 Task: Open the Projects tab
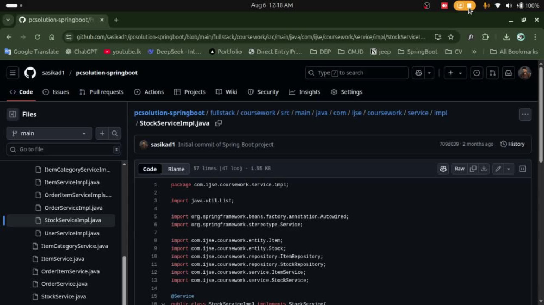(x=190, y=92)
